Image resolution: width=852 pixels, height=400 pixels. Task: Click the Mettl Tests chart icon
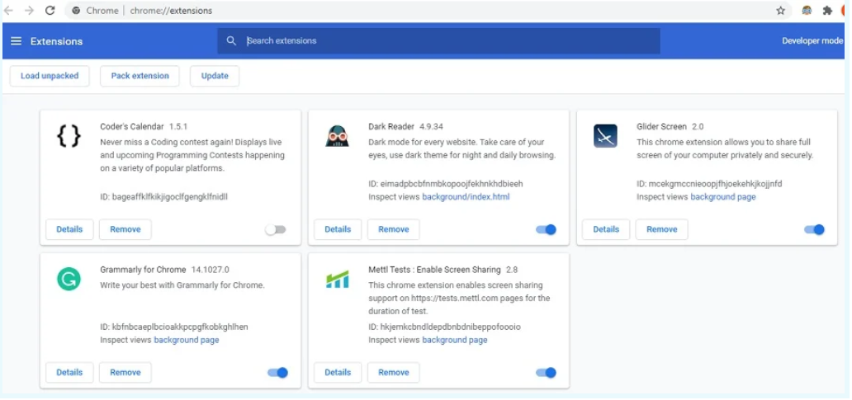click(x=337, y=280)
